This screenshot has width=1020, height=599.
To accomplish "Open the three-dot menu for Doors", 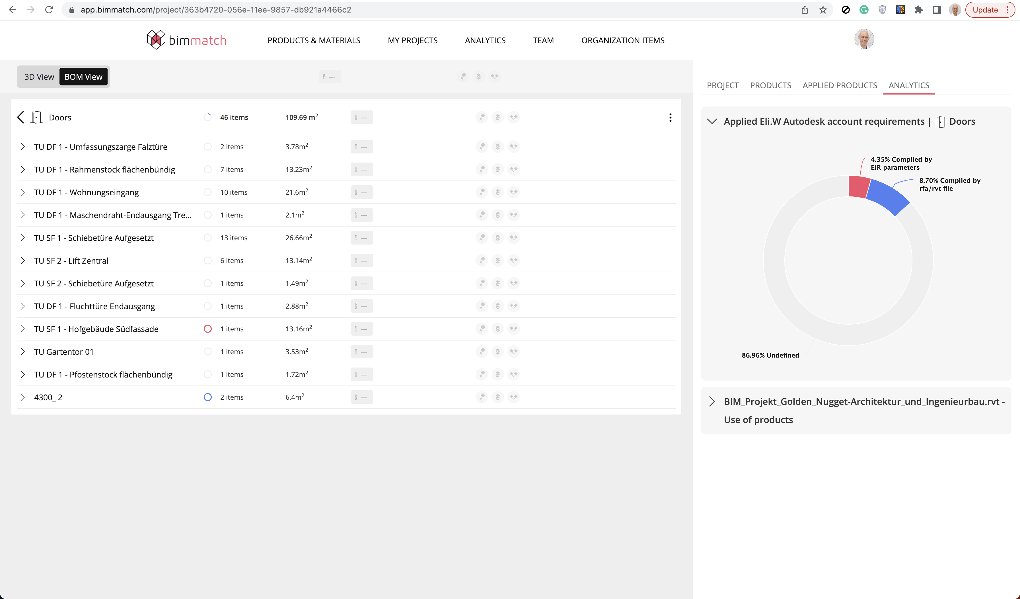I will tap(670, 118).
